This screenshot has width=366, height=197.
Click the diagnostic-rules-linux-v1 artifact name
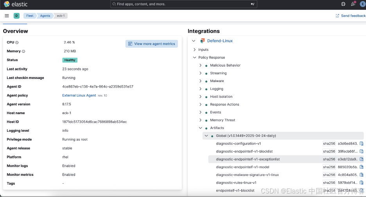(x=236, y=183)
